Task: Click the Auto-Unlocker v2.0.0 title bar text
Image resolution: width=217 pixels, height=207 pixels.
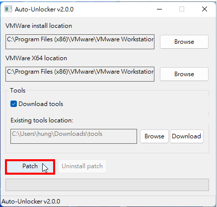Action: (x=44, y=9)
